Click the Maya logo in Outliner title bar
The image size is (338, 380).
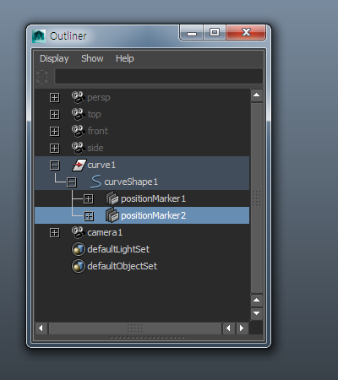coord(39,36)
